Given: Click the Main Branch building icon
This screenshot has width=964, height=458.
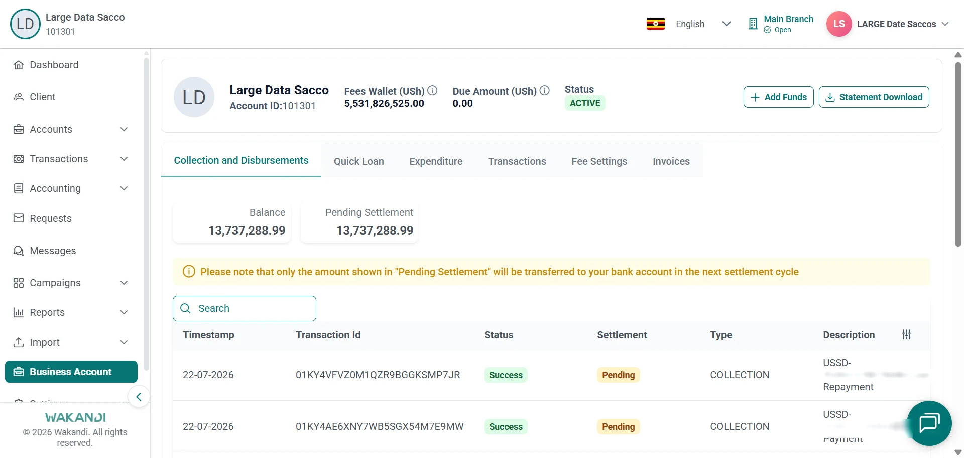Looking at the screenshot, I should tap(753, 24).
